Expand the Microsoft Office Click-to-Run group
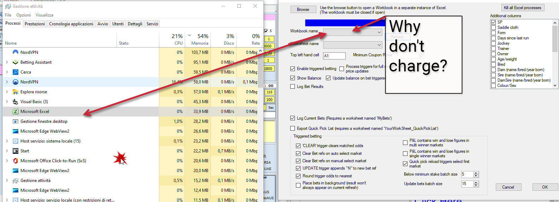 coord(7,160)
